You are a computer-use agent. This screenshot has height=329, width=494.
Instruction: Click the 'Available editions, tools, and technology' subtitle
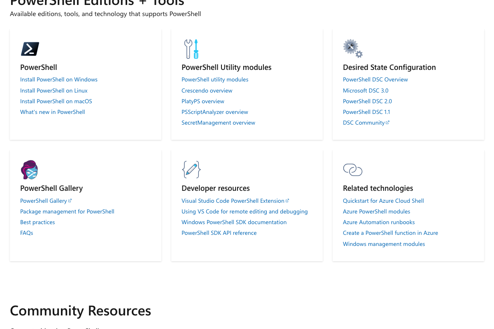(x=105, y=14)
